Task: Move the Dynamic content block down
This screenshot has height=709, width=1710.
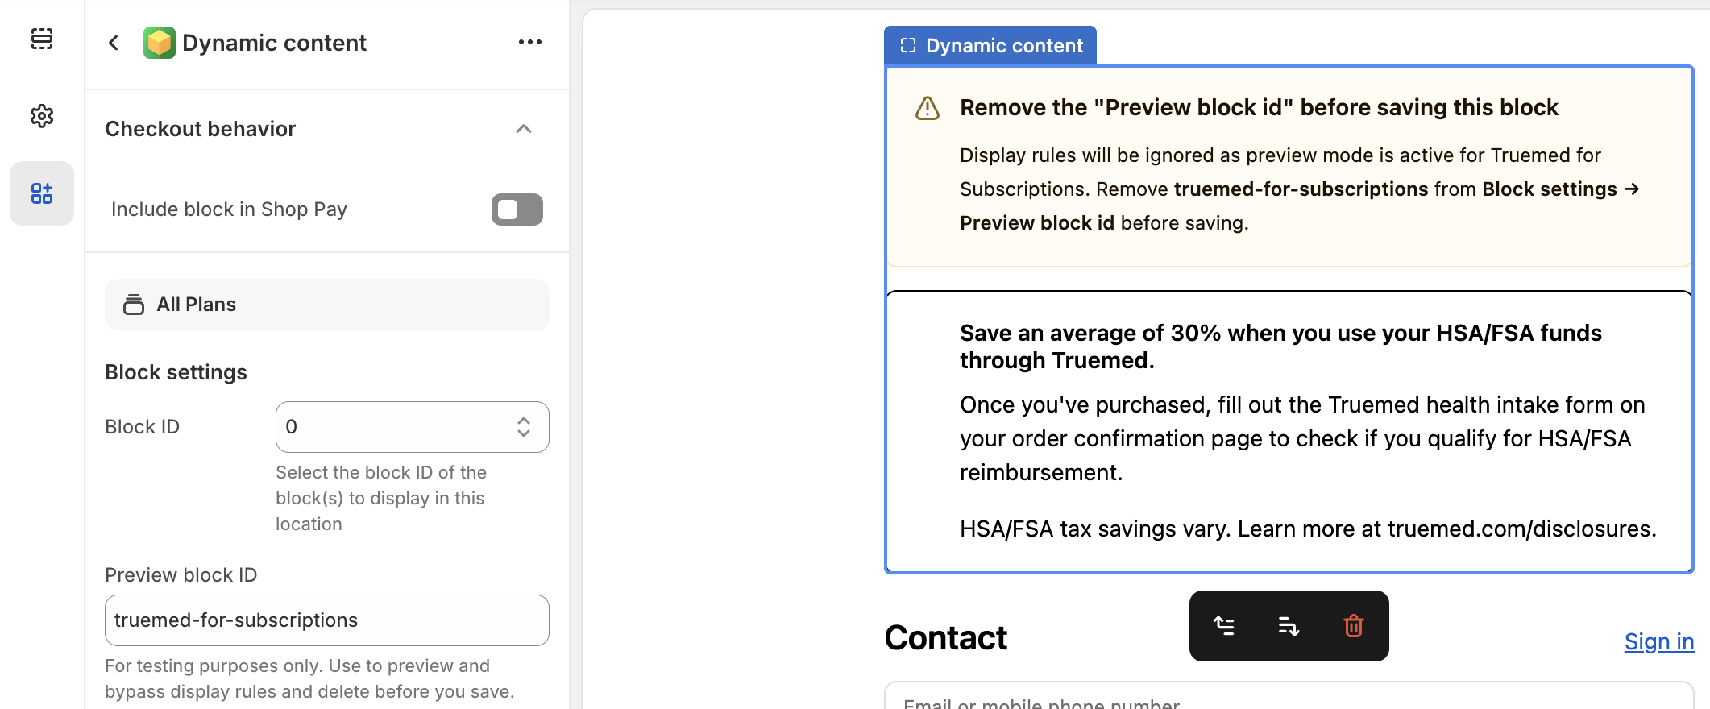Action: click(x=1288, y=626)
